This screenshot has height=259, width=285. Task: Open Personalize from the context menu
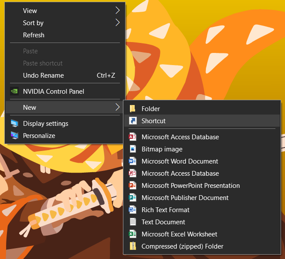click(65, 136)
